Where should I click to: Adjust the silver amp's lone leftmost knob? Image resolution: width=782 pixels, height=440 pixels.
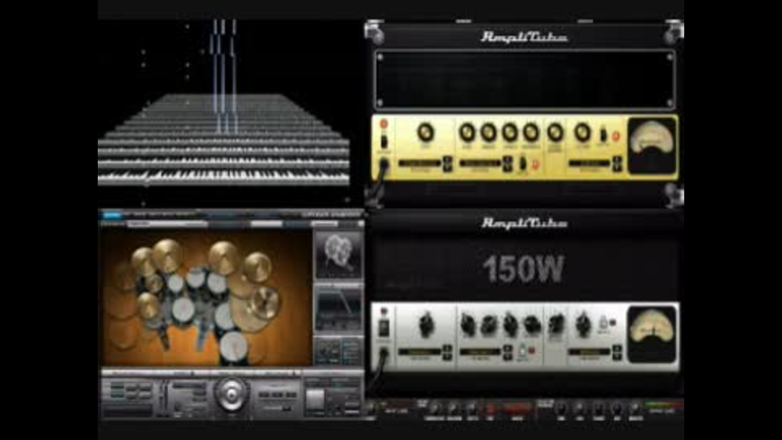(x=426, y=324)
